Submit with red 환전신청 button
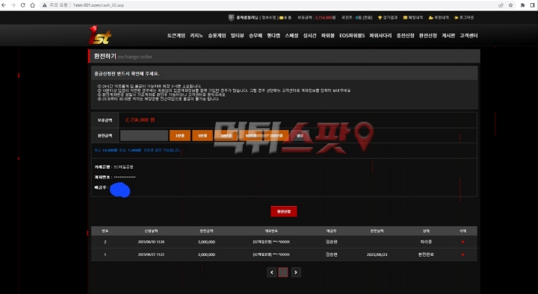Image resolution: width=538 pixels, height=294 pixels. click(x=284, y=211)
